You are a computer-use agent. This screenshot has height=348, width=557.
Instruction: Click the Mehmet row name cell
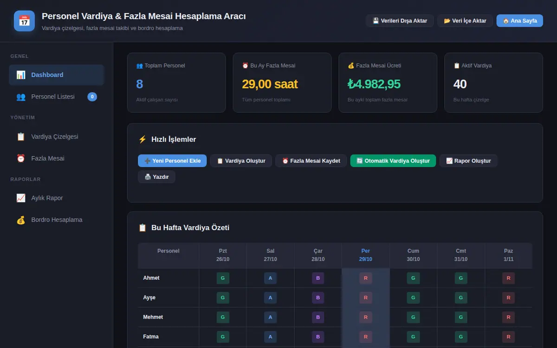pyautogui.click(x=168, y=317)
